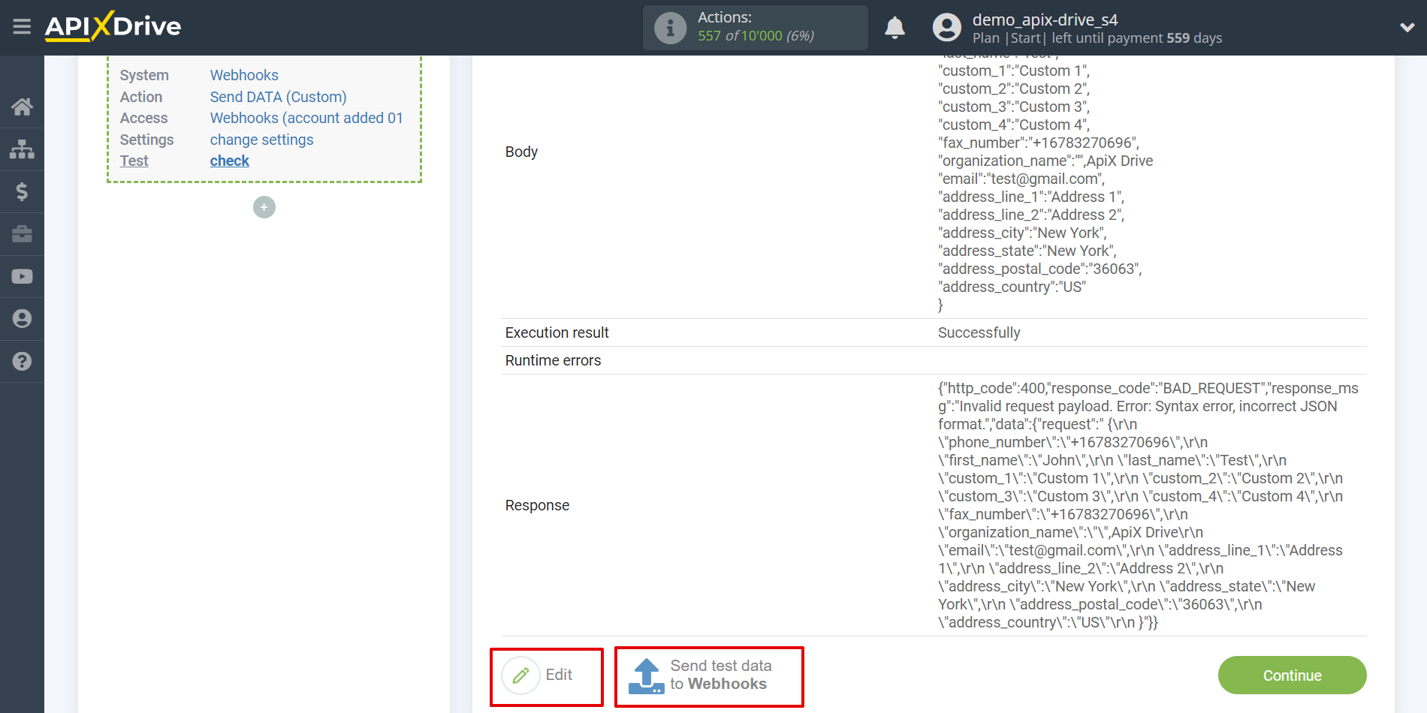This screenshot has height=713, width=1427.
Task: Open the Webhooks system link
Action: pos(243,75)
